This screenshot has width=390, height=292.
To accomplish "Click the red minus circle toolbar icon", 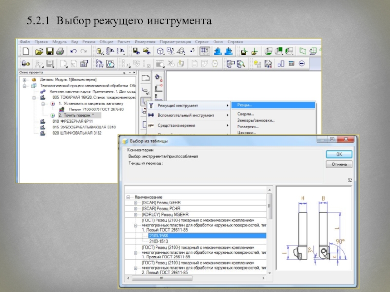I will (302, 64).
